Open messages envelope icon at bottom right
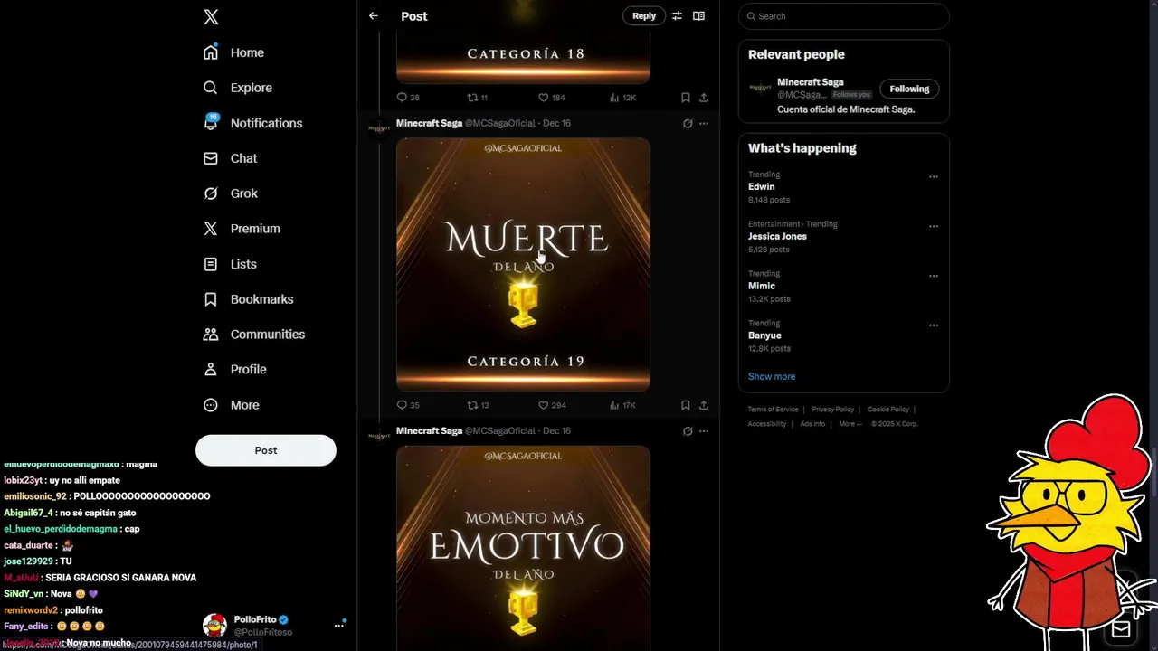Viewport: 1158px width, 651px height. [x=1121, y=629]
